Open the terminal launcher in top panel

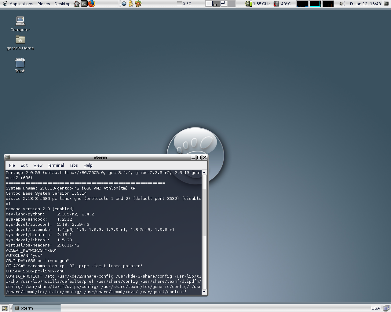(x=84, y=4)
